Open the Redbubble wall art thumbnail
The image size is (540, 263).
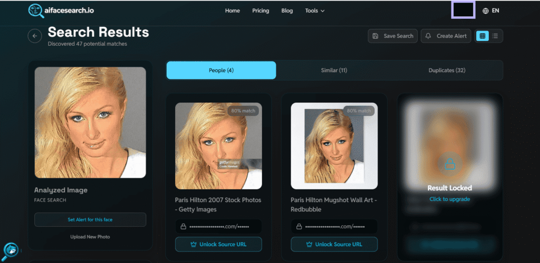[334, 146]
